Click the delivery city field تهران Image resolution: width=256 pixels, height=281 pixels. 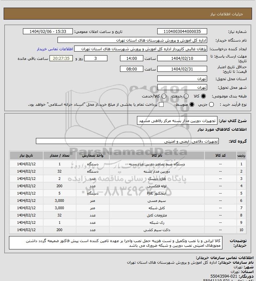point(182,87)
